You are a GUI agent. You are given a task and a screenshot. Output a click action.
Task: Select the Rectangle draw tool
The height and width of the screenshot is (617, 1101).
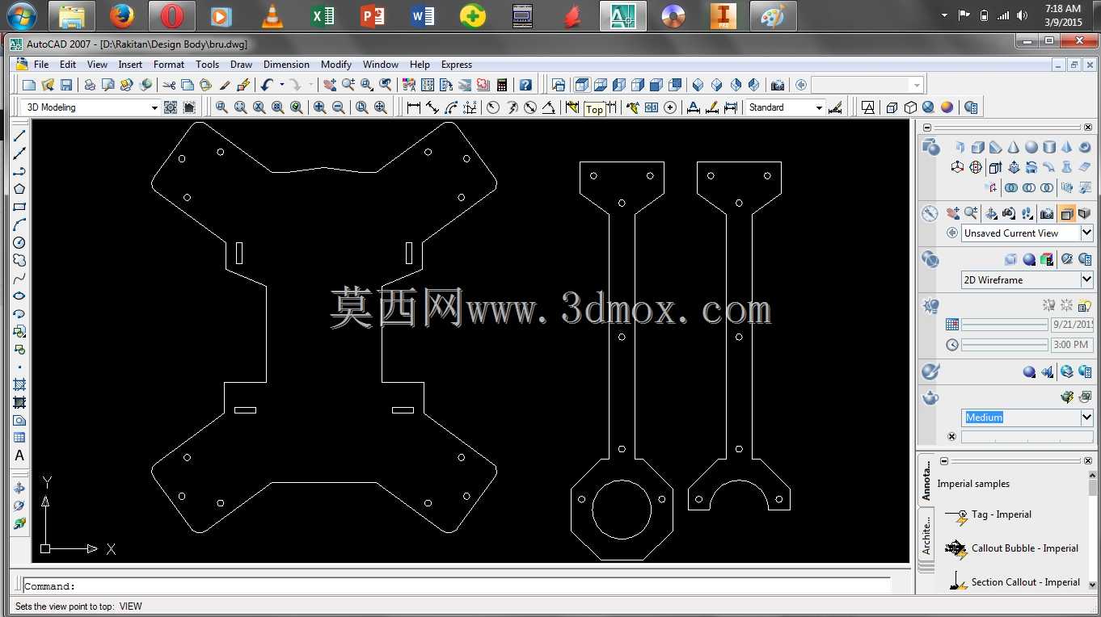tap(19, 207)
